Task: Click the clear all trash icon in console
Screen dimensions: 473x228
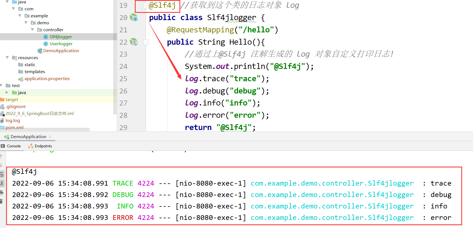Action: 1,201
